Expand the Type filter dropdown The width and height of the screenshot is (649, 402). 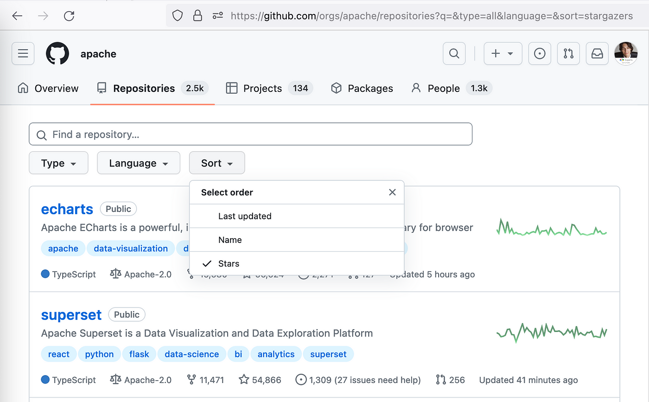click(58, 163)
